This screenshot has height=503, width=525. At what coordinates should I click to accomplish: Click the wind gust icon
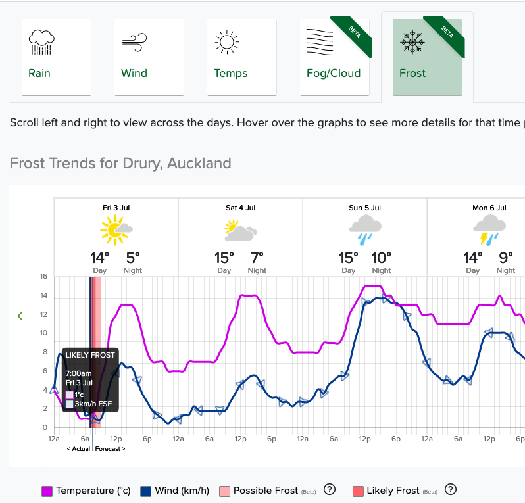[x=135, y=42]
